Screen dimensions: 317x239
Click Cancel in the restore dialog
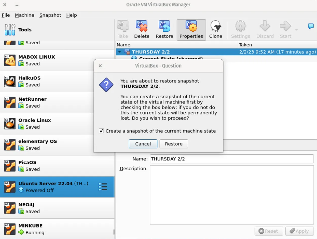point(143,144)
